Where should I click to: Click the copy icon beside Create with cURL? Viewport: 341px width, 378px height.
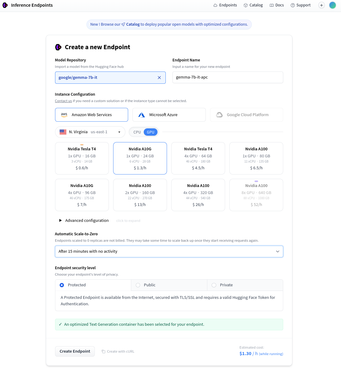click(103, 351)
